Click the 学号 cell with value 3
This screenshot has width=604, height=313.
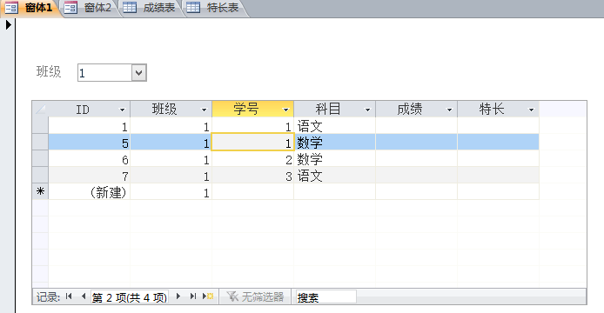(x=252, y=176)
